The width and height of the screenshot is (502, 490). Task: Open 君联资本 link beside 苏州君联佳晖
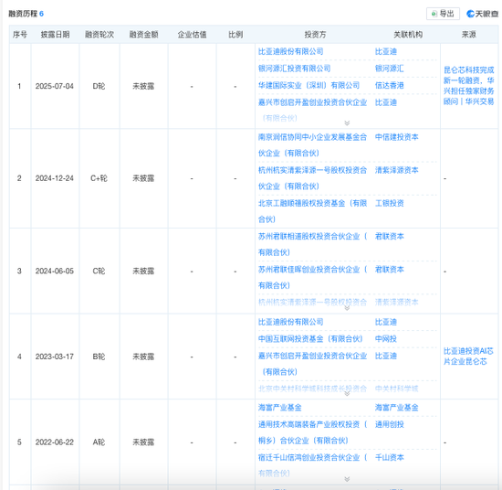390,270
